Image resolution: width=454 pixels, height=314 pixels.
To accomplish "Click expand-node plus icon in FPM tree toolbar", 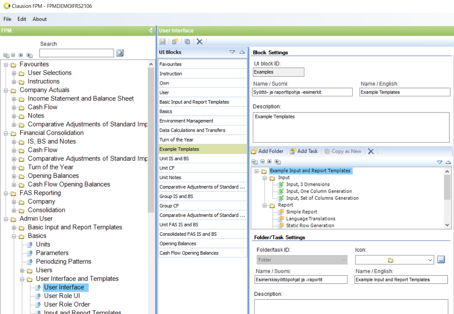I will [x=21, y=55].
